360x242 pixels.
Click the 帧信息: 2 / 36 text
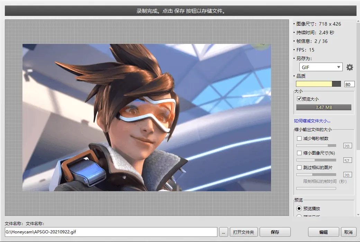click(x=312, y=41)
